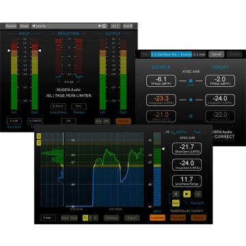Open the Options tab in VisLM
Viewport: 246px width, 246px height.
[198, 218]
